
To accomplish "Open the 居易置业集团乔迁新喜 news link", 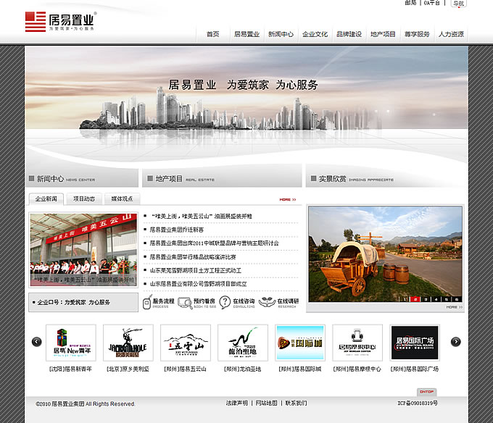I will (178, 230).
